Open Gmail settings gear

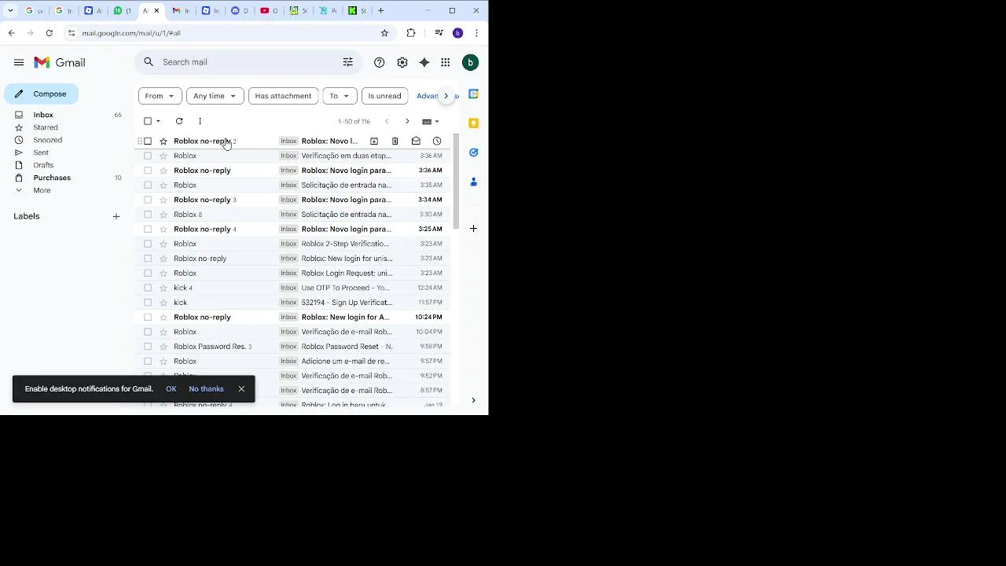pos(402,62)
